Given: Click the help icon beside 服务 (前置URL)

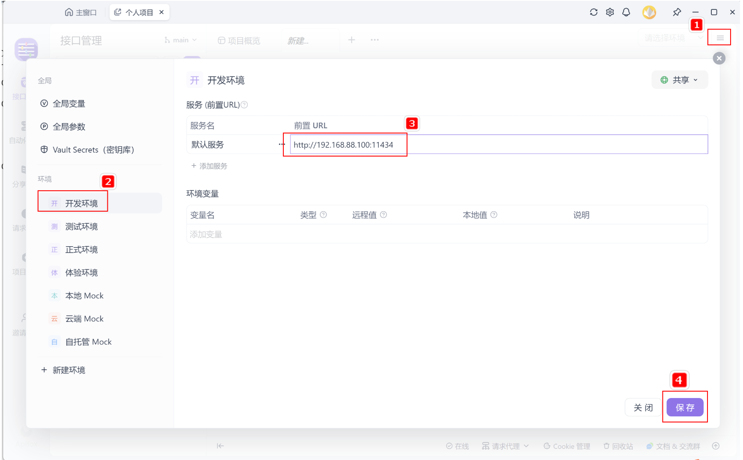Looking at the screenshot, I should tap(244, 105).
